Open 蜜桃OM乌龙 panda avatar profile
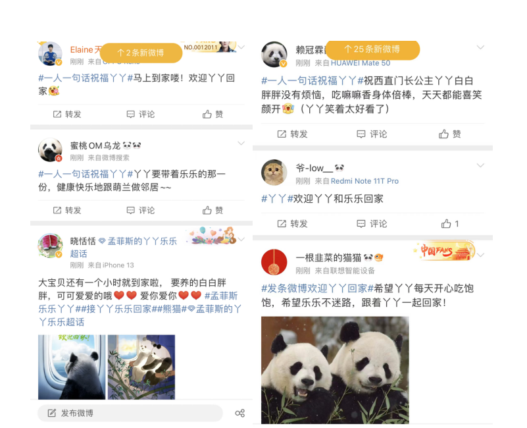 tap(50, 149)
